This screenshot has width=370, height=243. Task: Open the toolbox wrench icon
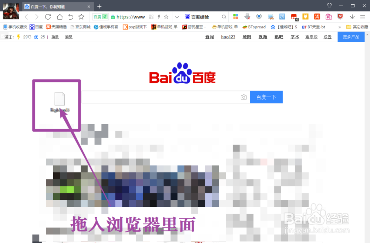click(x=317, y=17)
